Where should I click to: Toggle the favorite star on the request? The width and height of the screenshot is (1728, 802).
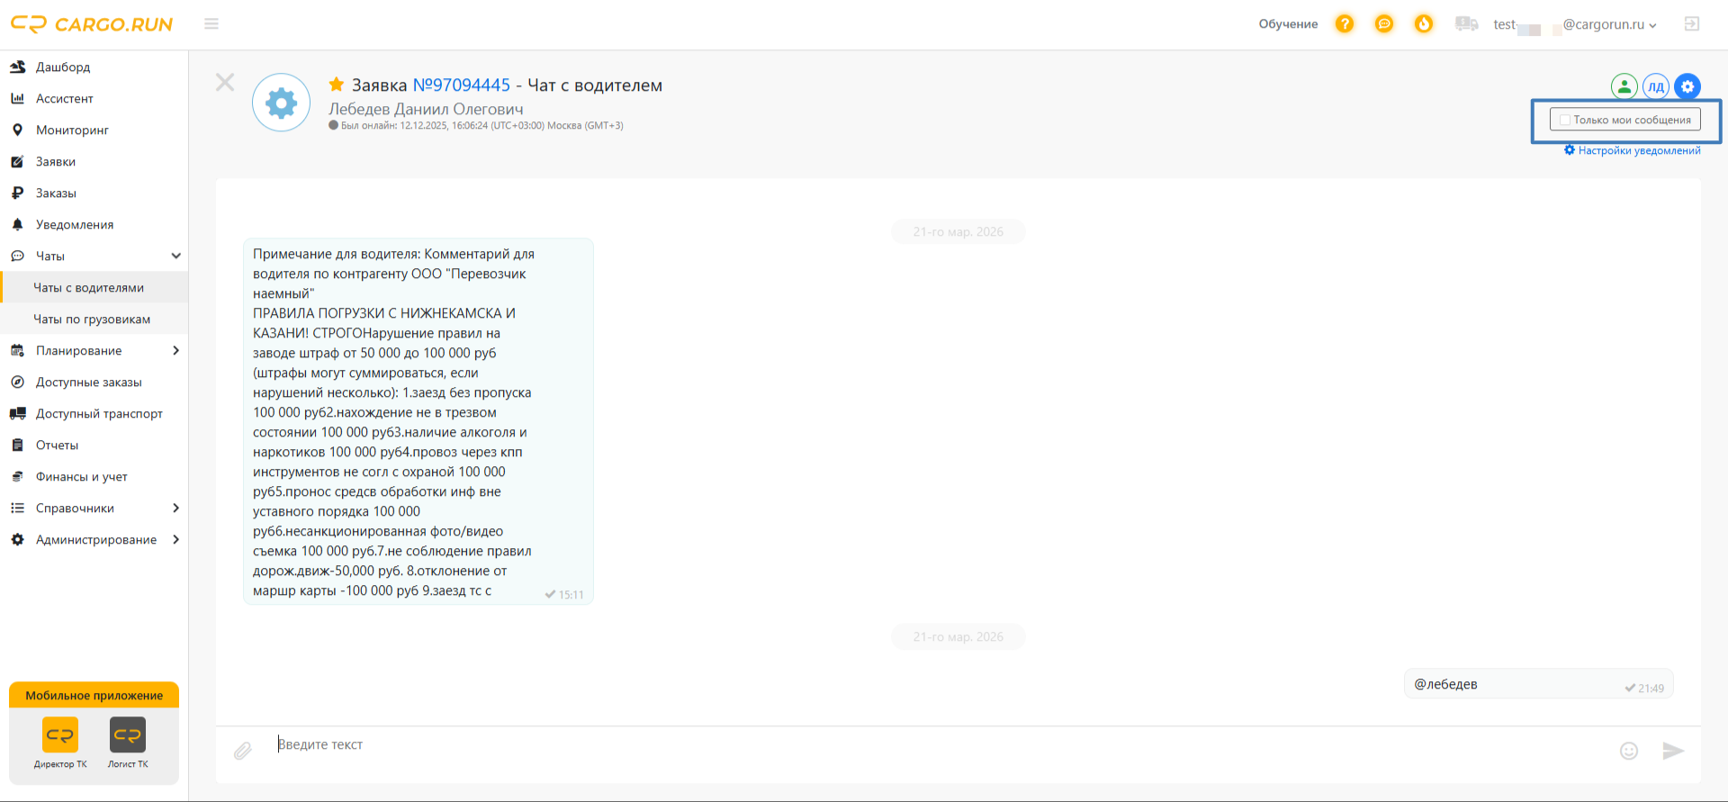point(337,85)
